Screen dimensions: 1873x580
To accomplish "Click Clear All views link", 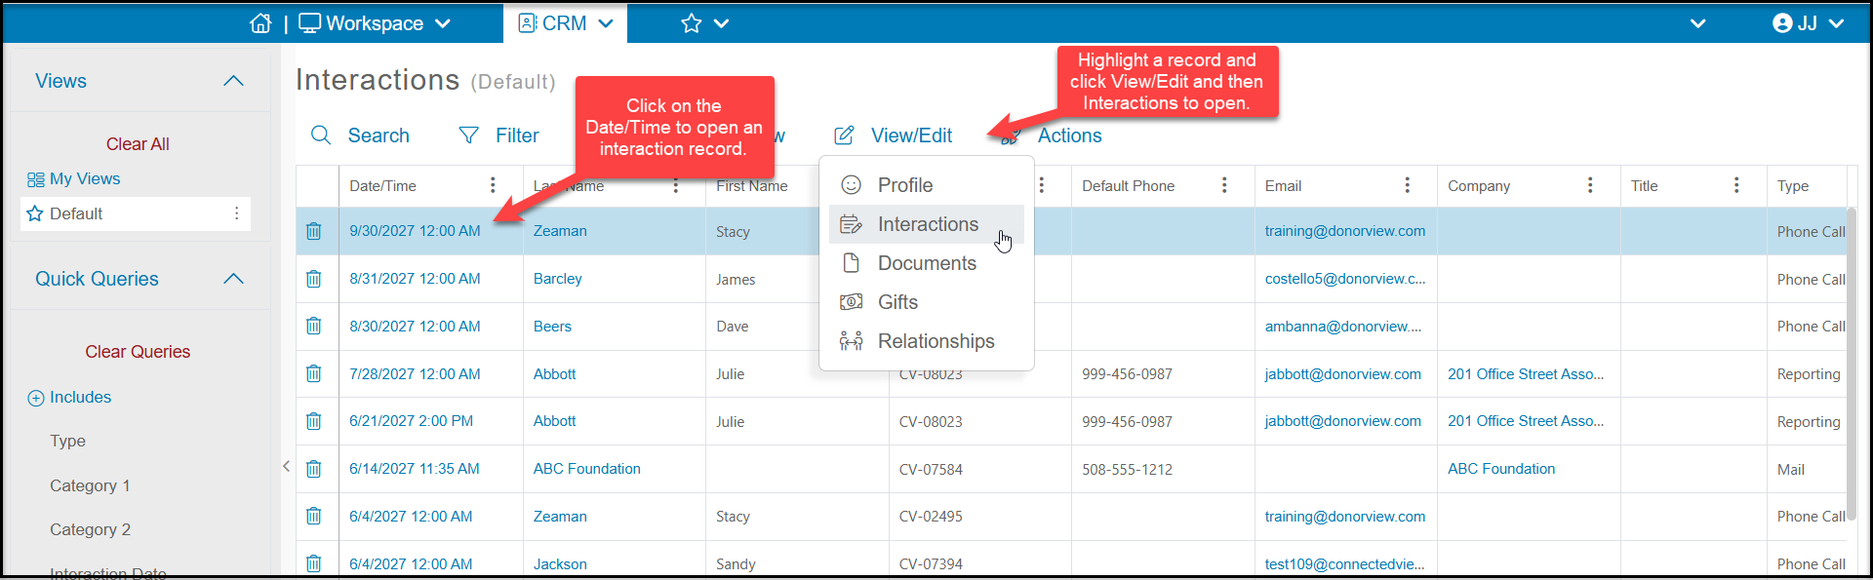I will click(138, 144).
